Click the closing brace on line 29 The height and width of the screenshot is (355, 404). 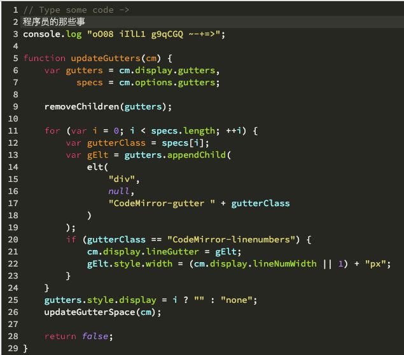pyautogui.click(x=25, y=349)
